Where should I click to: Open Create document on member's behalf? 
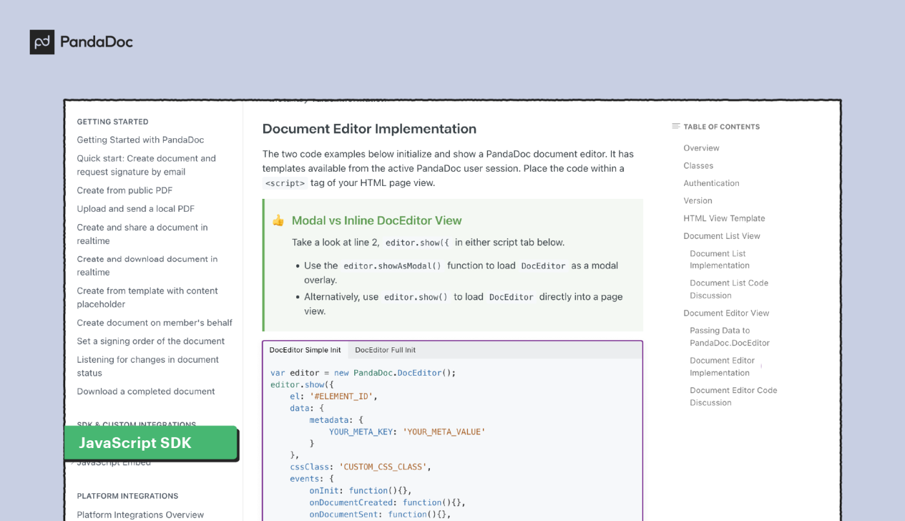pos(154,323)
